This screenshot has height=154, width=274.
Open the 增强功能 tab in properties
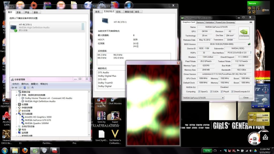click(x=129, y=12)
